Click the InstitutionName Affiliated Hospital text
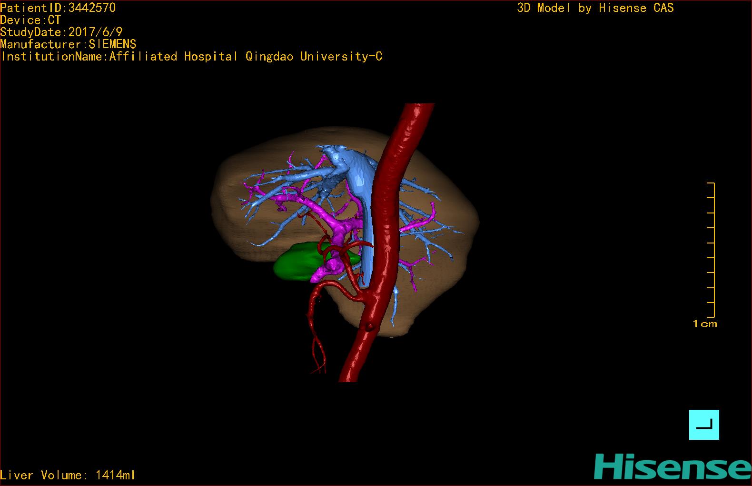The image size is (752, 486). [x=191, y=56]
